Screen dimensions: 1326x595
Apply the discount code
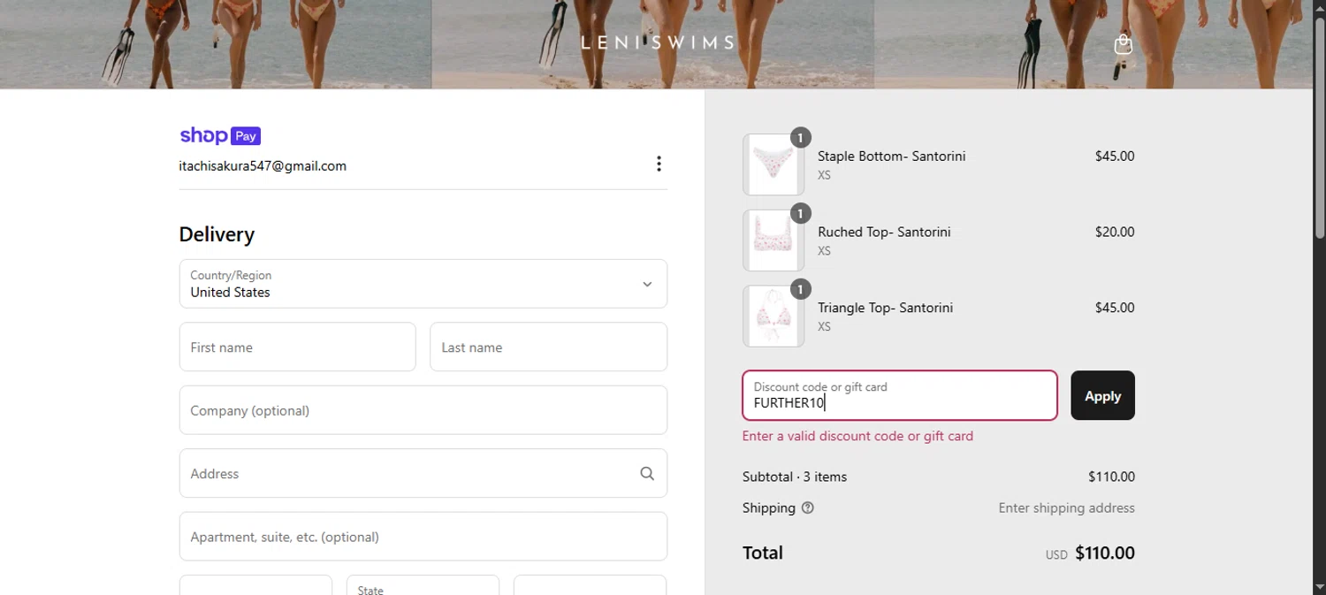coord(1102,395)
